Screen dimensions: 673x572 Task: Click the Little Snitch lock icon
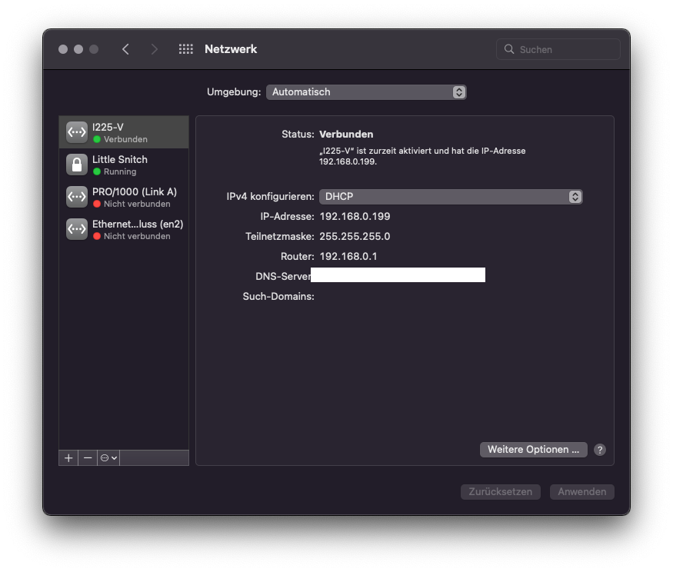77,165
